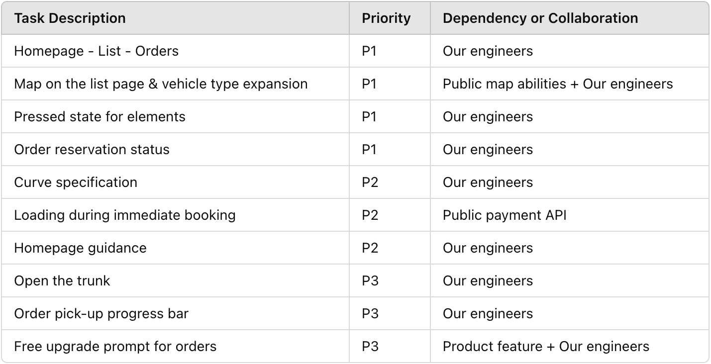
Task: Click the Open the trunk cell
Action: point(175,280)
